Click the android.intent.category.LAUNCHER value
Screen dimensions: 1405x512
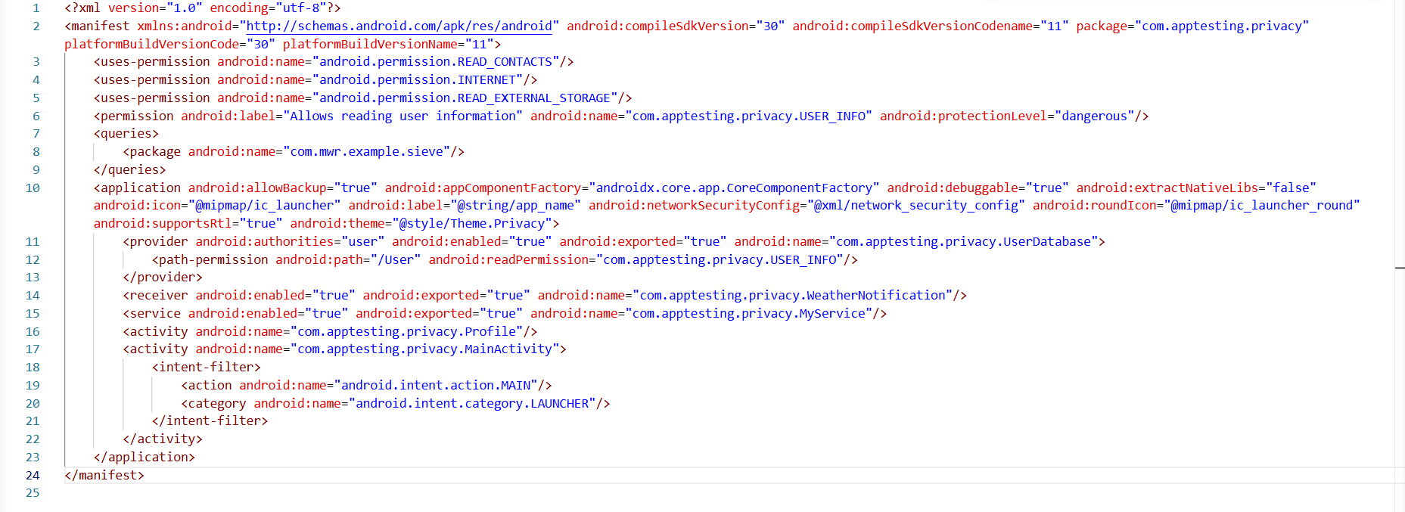point(472,404)
